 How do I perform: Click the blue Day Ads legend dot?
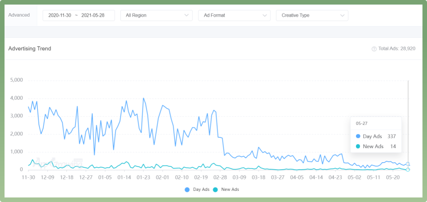[x=187, y=189]
